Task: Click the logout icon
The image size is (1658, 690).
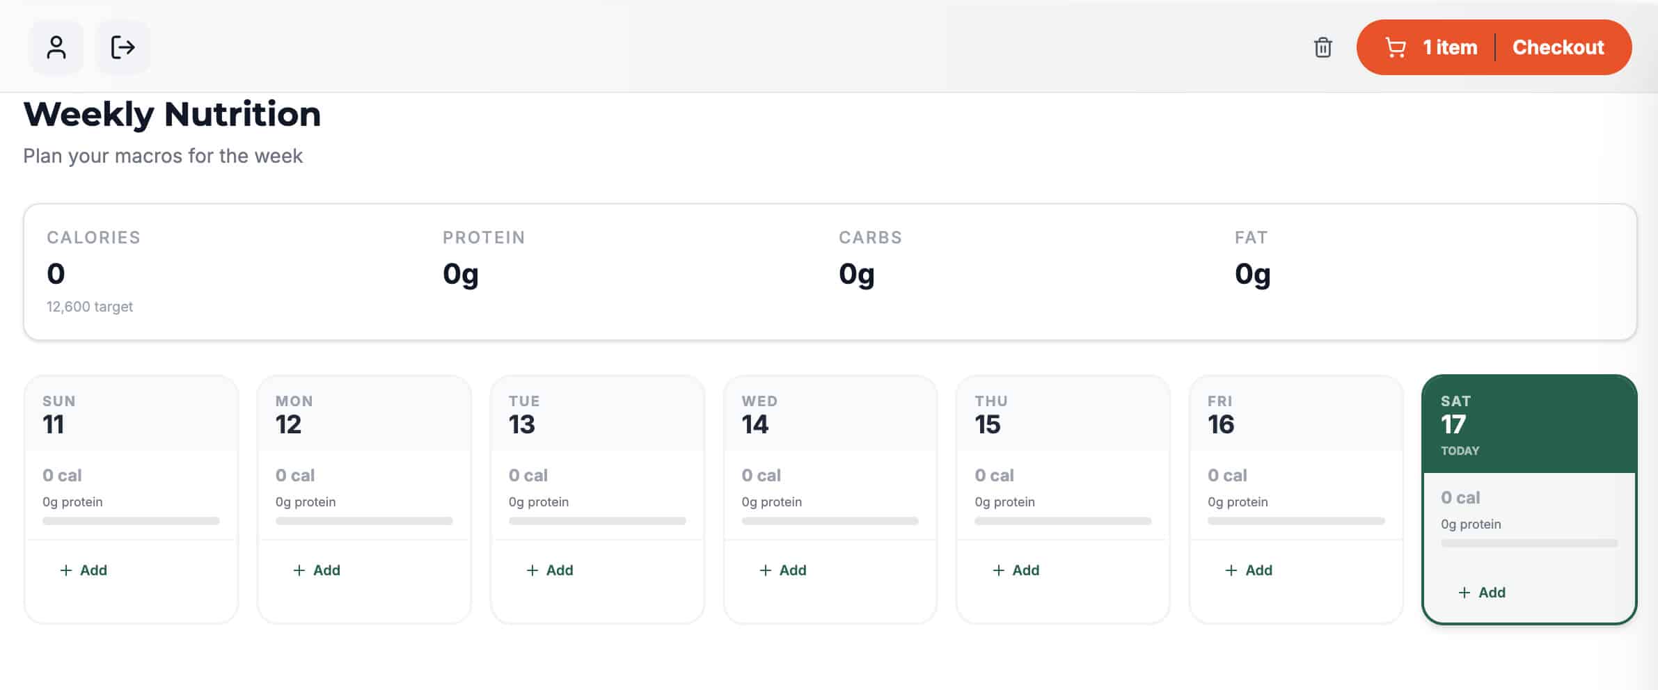Action: [123, 47]
